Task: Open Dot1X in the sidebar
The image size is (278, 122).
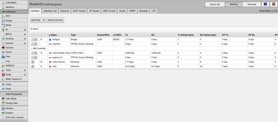Action: click(14, 52)
